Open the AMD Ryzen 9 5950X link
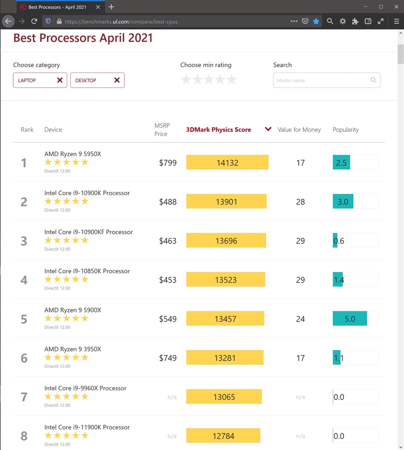Screen dimensions: 404x450 pyautogui.click(x=73, y=154)
